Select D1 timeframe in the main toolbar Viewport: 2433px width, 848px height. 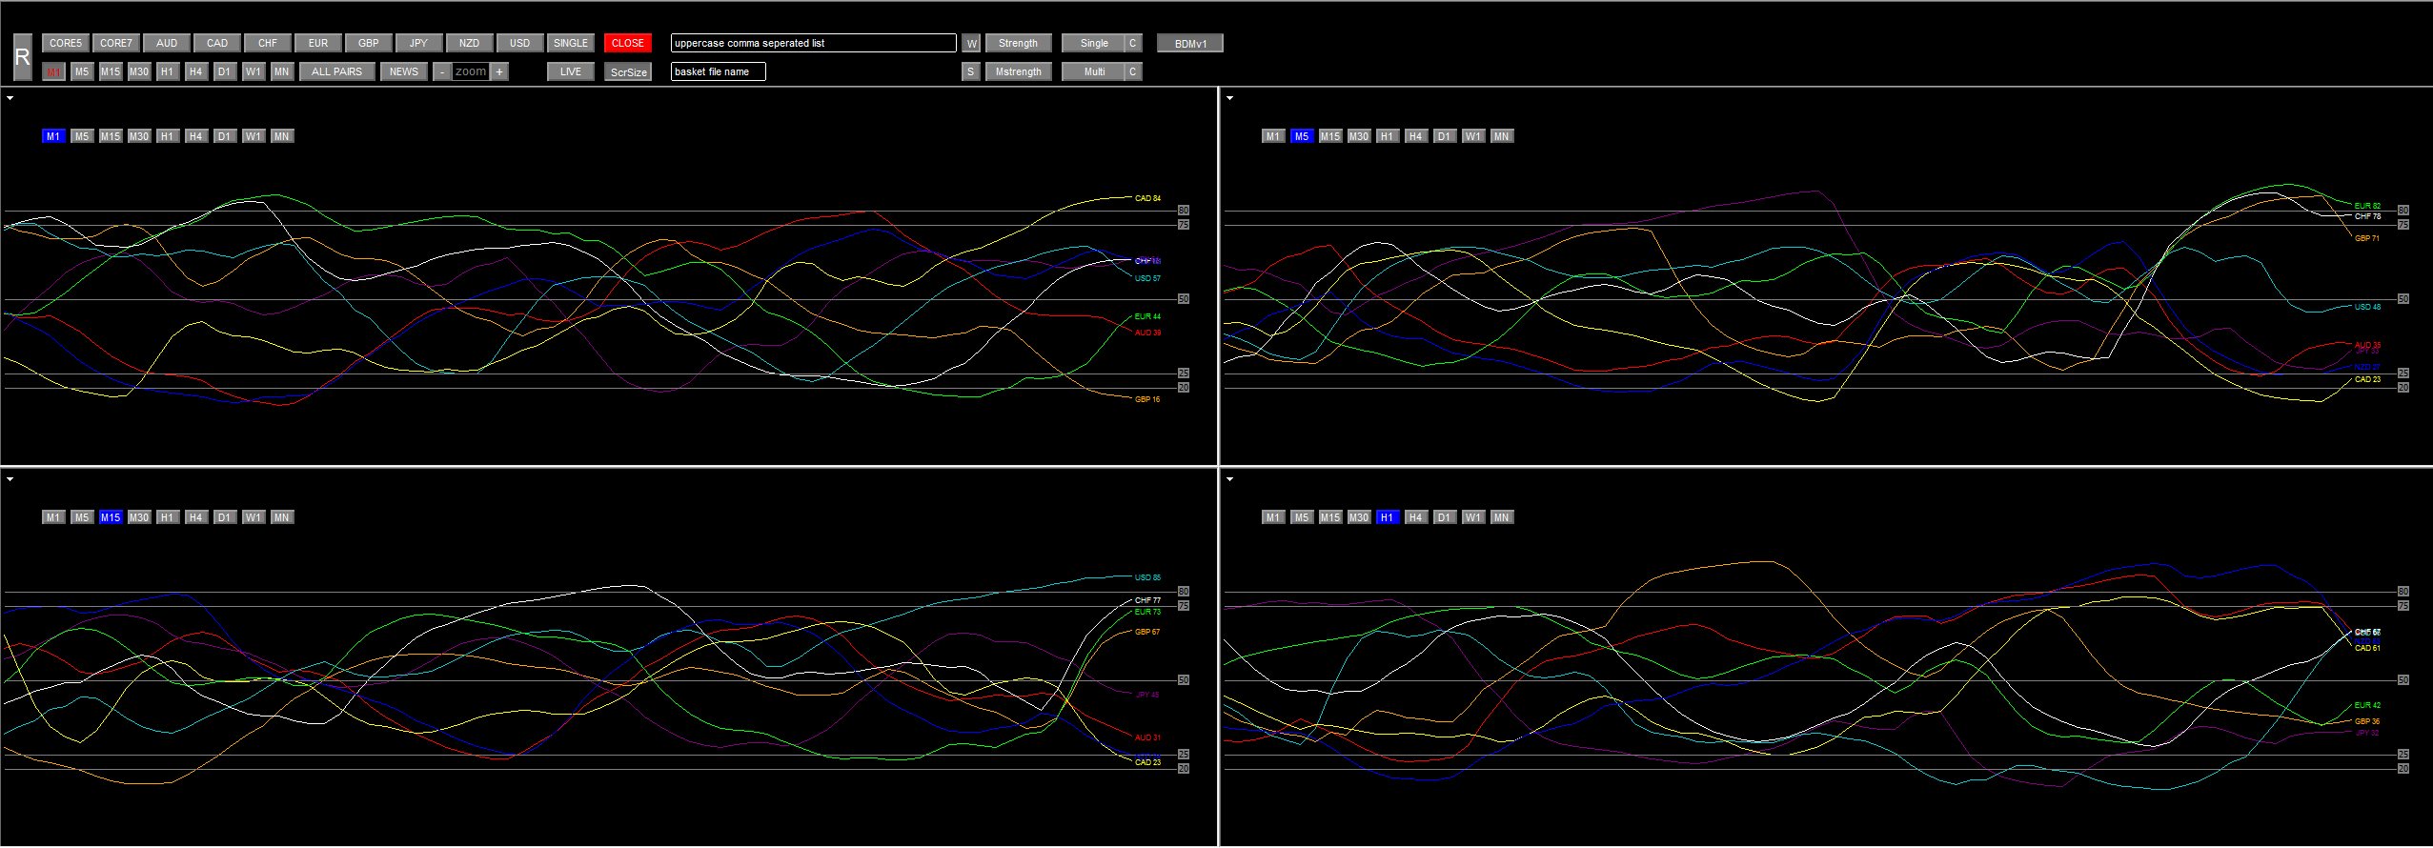pyautogui.click(x=225, y=71)
